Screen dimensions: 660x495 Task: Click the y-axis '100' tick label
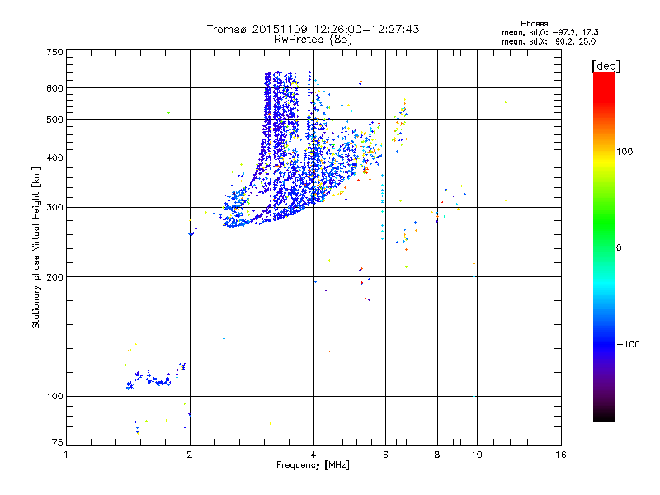(x=54, y=397)
